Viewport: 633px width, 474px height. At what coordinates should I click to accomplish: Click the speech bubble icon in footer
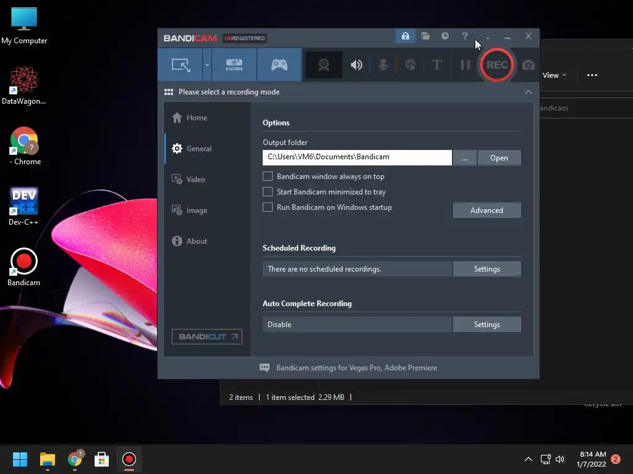tap(265, 368)
